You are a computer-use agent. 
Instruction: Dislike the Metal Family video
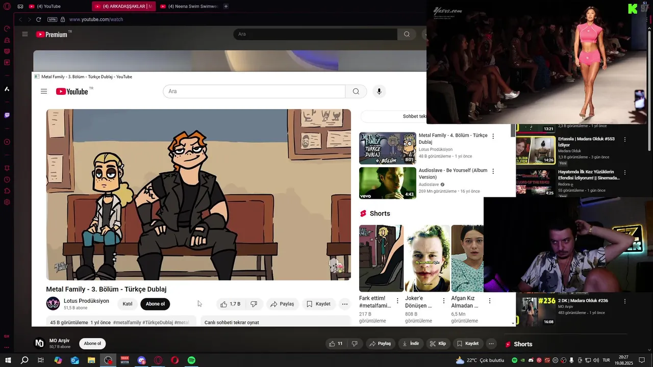254,304
